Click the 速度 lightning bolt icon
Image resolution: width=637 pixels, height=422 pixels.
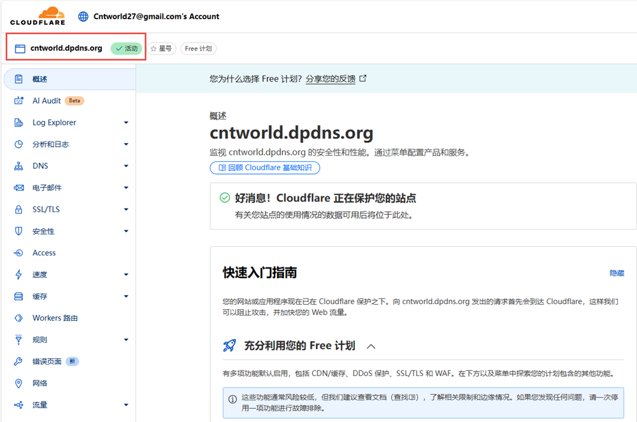click(x=18, y=274)
